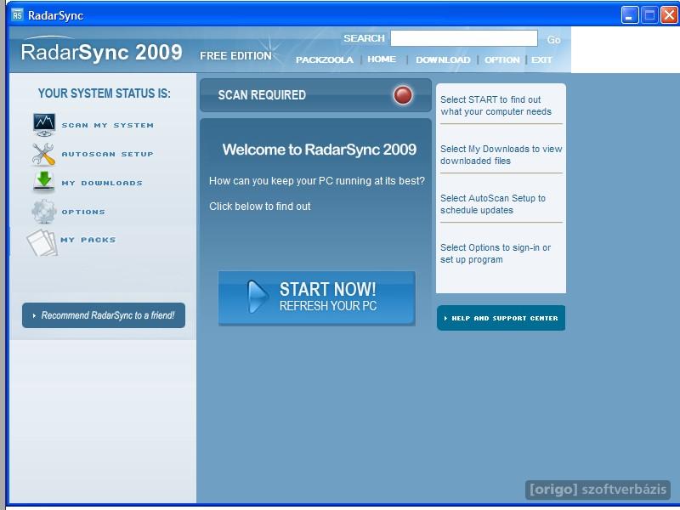Screen dimensions: 680x510
Task: Open the Packzoola menu item
Action: click(325, 59)
